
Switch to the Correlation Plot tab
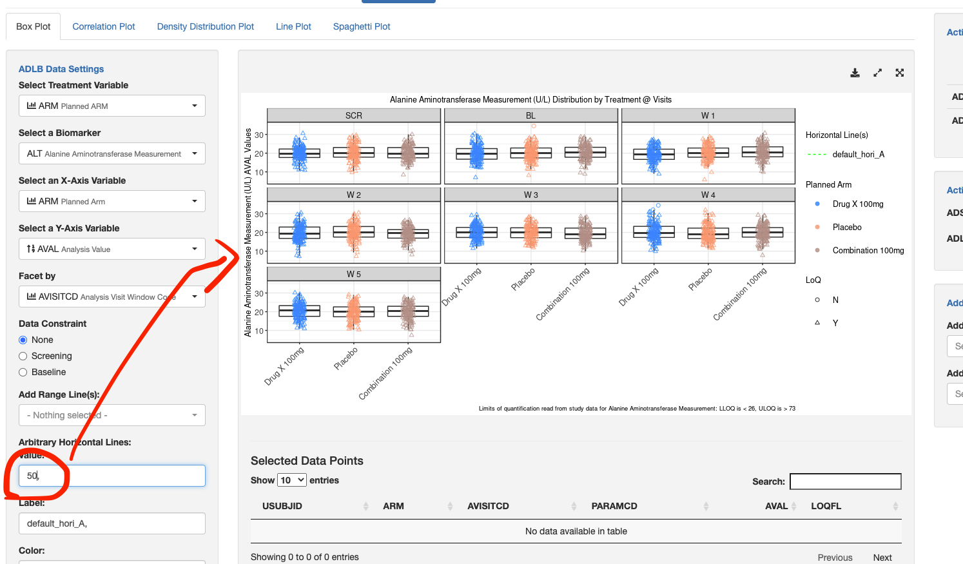coord(103,26)
